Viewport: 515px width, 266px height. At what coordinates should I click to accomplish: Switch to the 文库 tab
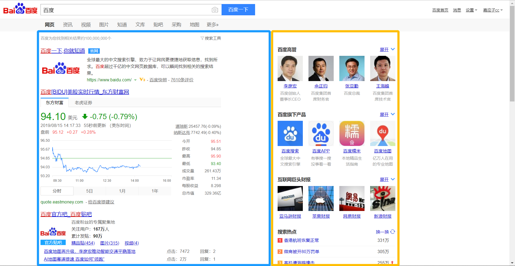click(x=140, y=25)
